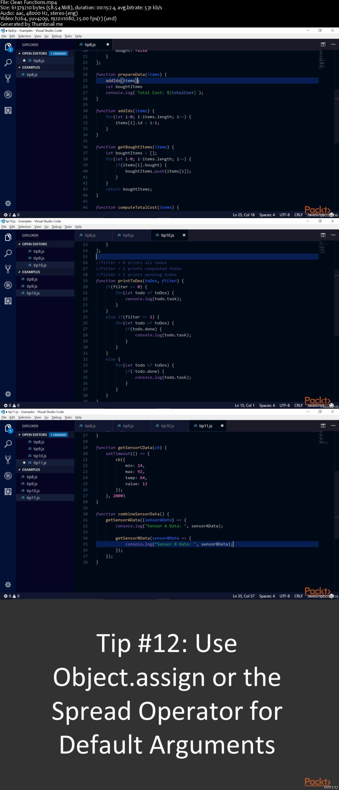Open File menu in tip8.js window
339x790 pixels.
pos(4,36)
